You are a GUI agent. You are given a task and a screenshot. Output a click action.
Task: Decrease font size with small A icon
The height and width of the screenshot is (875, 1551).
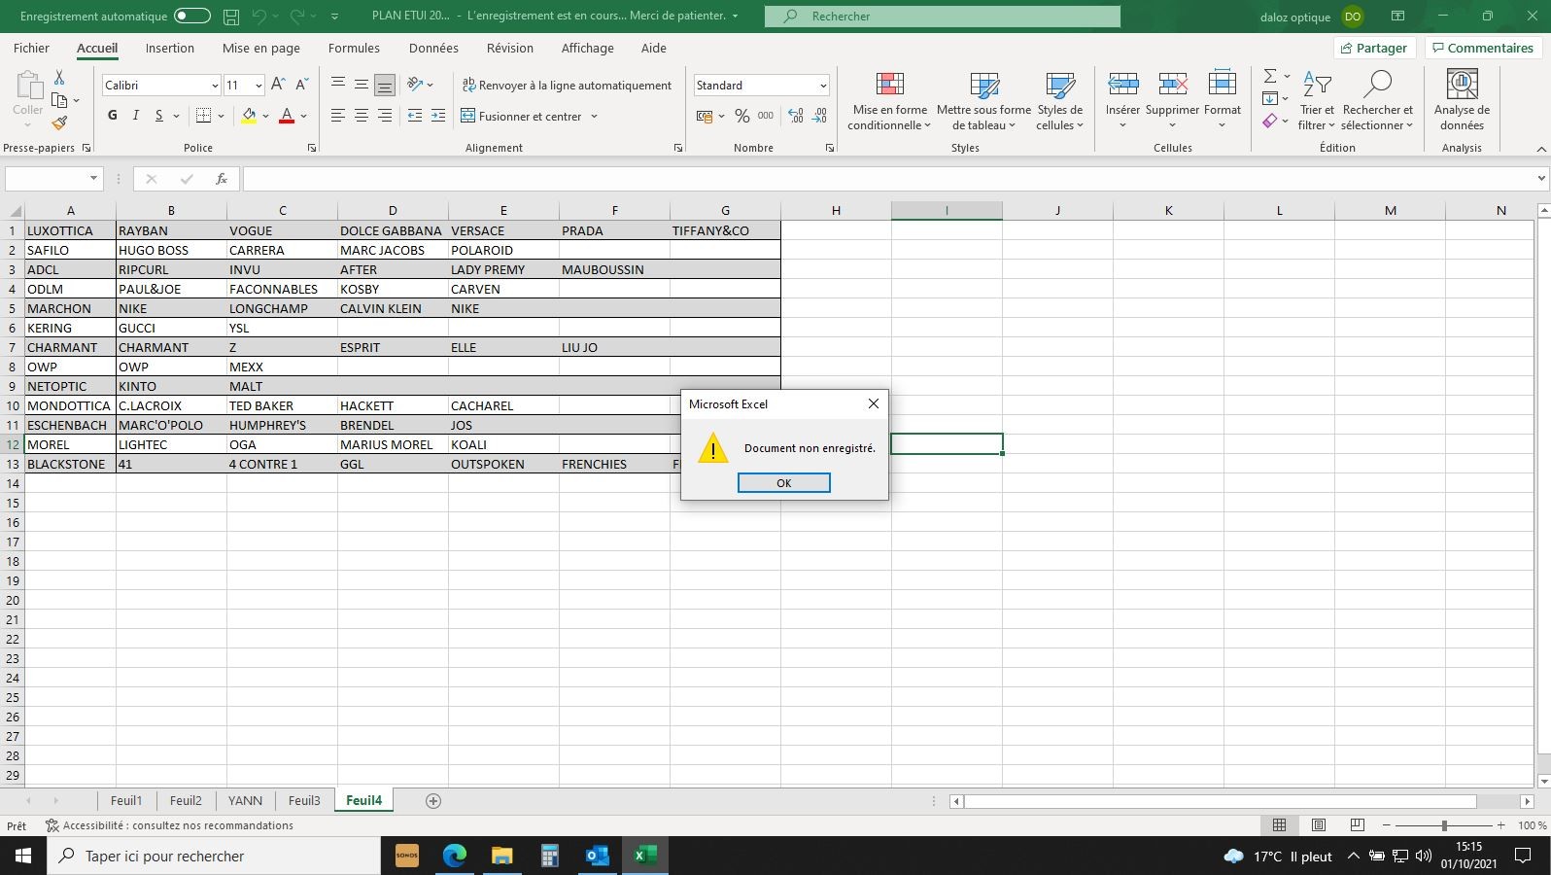tap(302, 85)
